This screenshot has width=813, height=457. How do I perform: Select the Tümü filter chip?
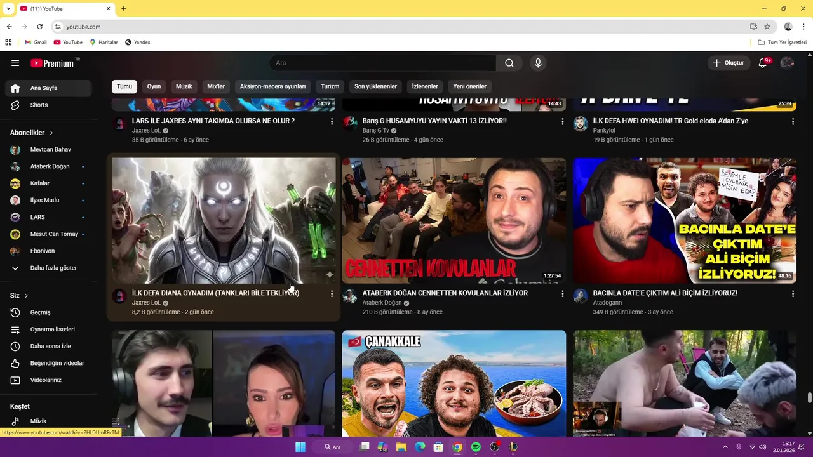pos(124,86)
